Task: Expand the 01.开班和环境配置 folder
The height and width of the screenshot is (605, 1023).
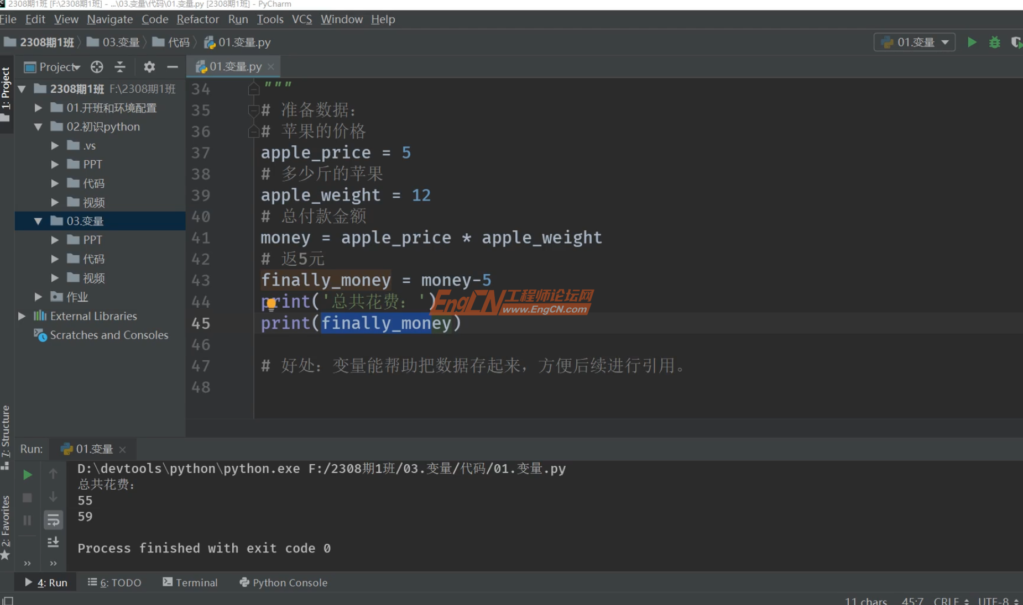Action: (x=38, y=108)
